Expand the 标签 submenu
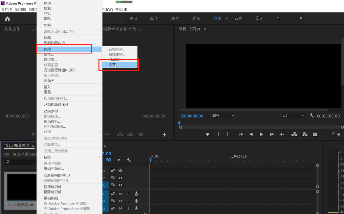Viewport: 344px width, 214px height. click(69, 157)
